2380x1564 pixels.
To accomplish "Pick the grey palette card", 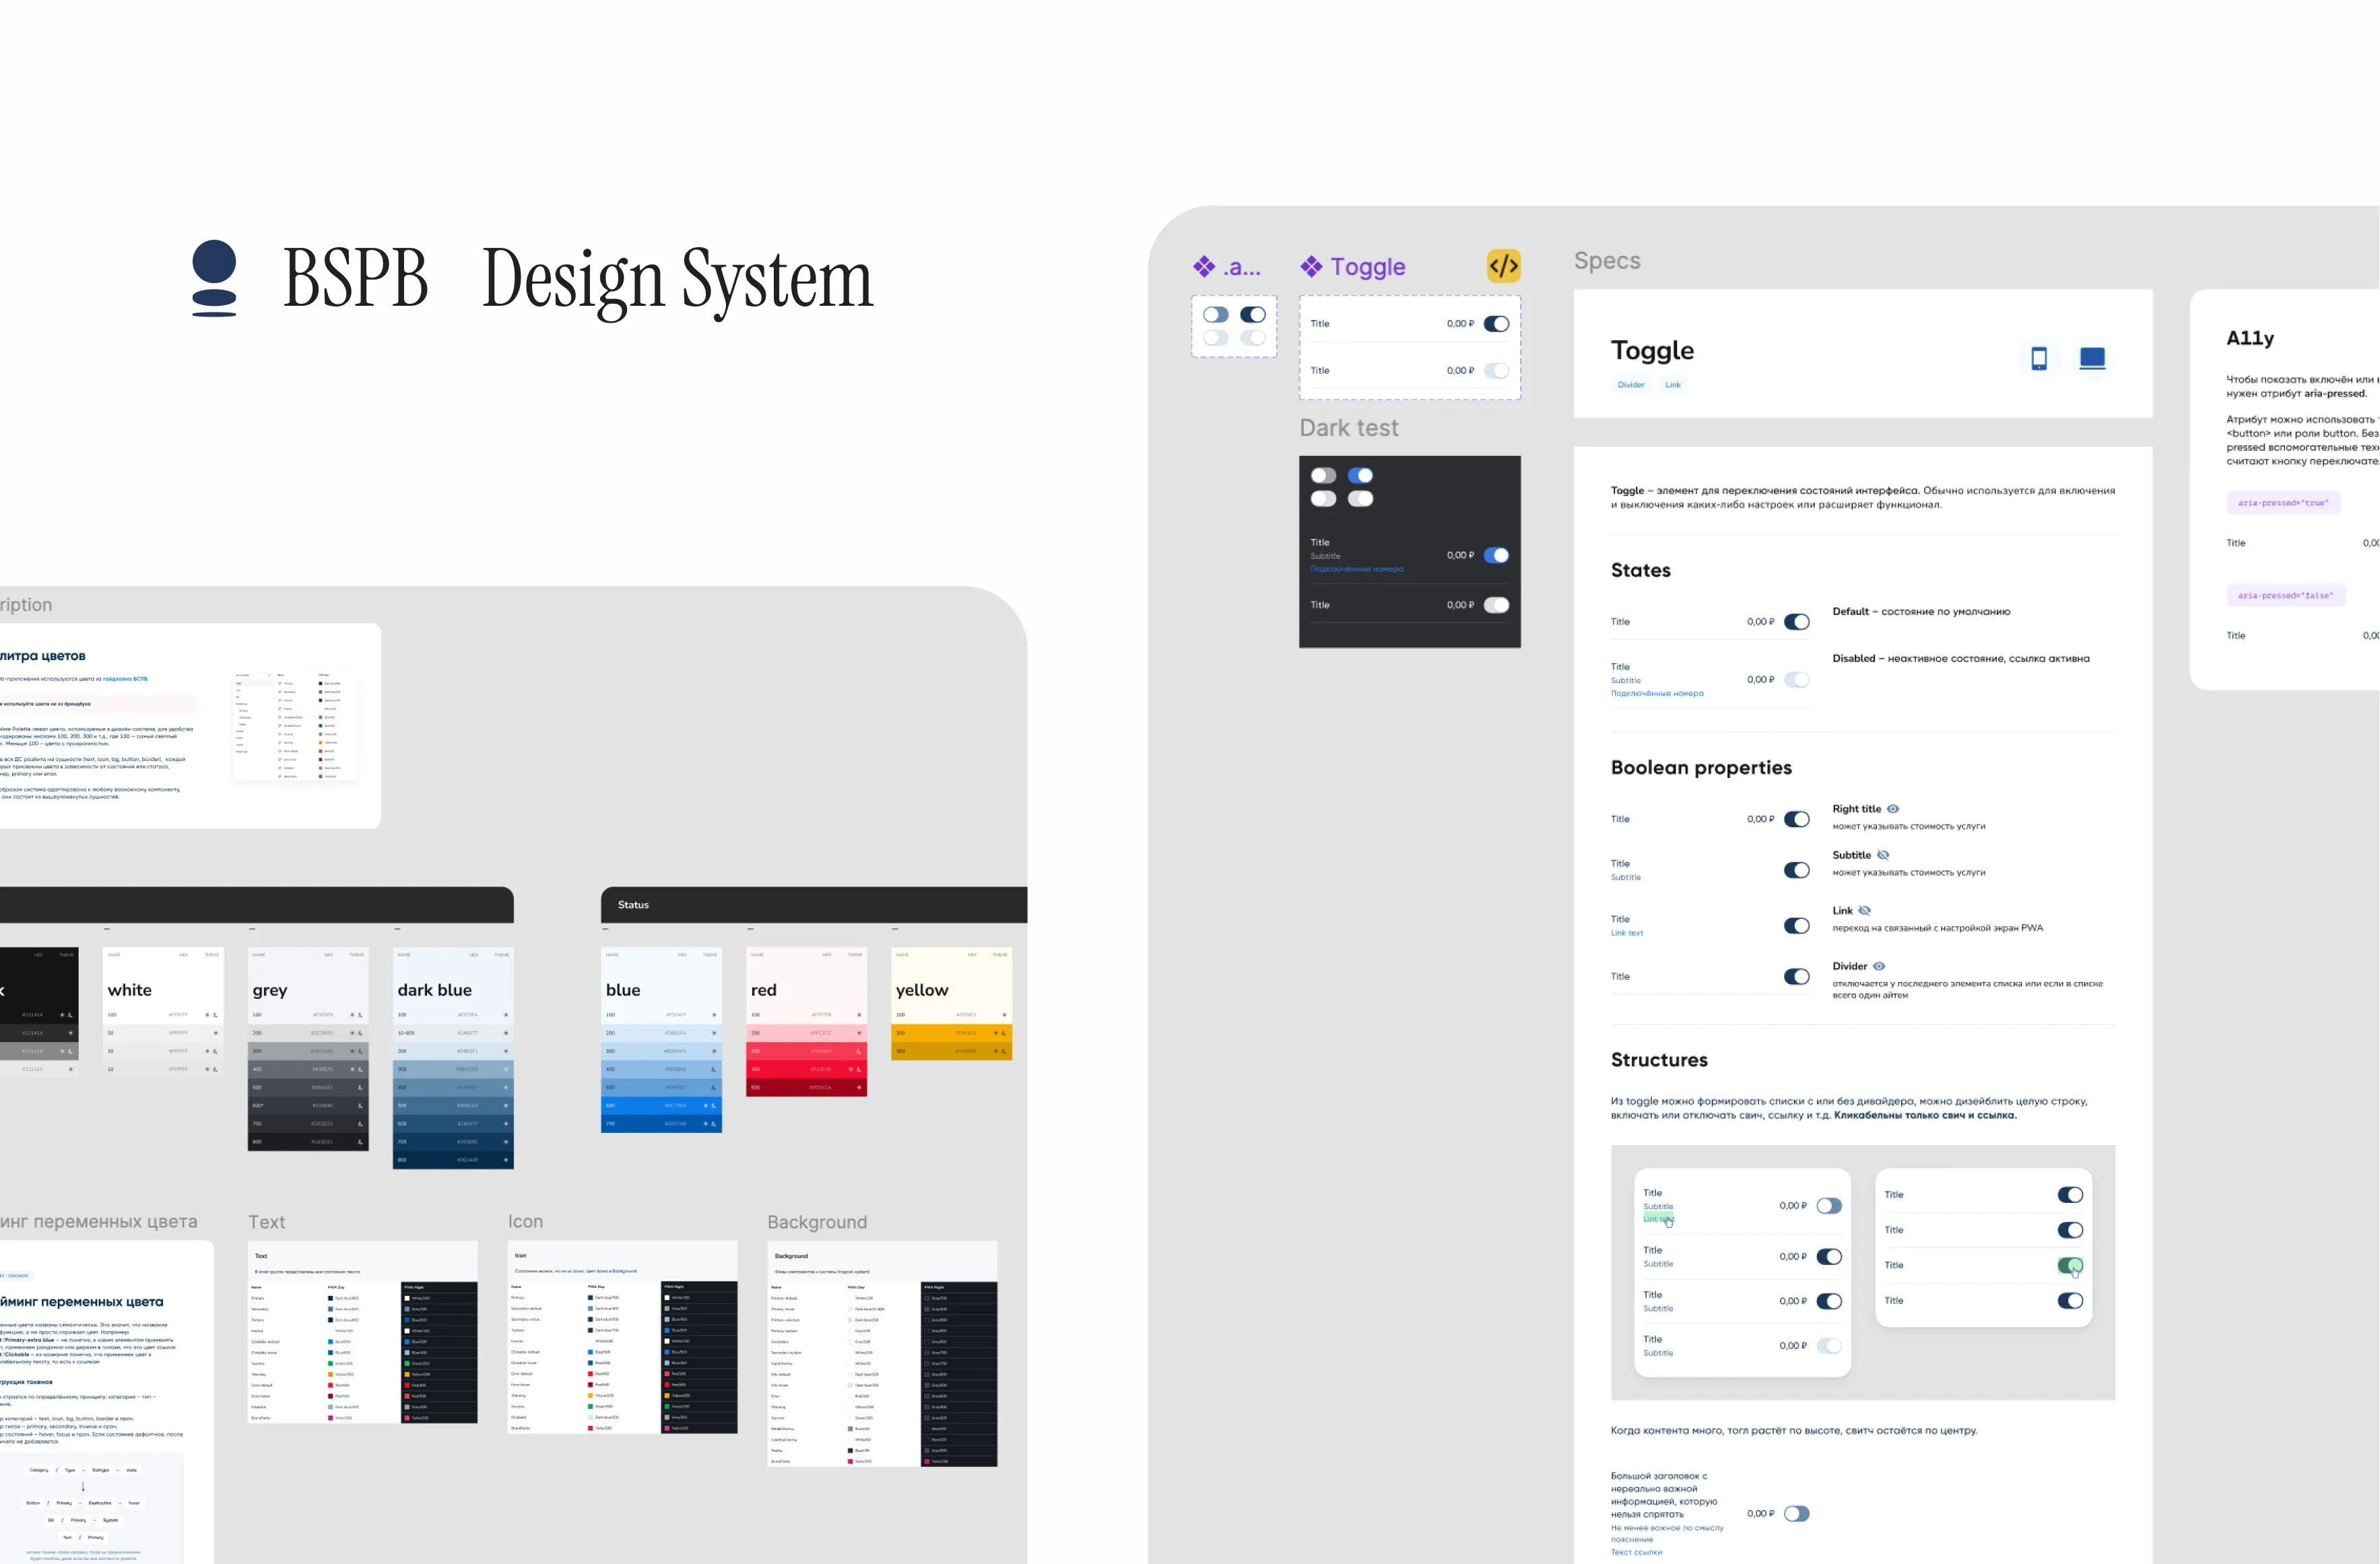I will pos(308,1049).
